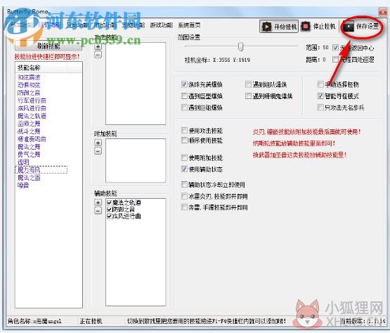Uncheck 使用辅助状态 checkbox
390x333 pixels.
(x=184, y=169)
